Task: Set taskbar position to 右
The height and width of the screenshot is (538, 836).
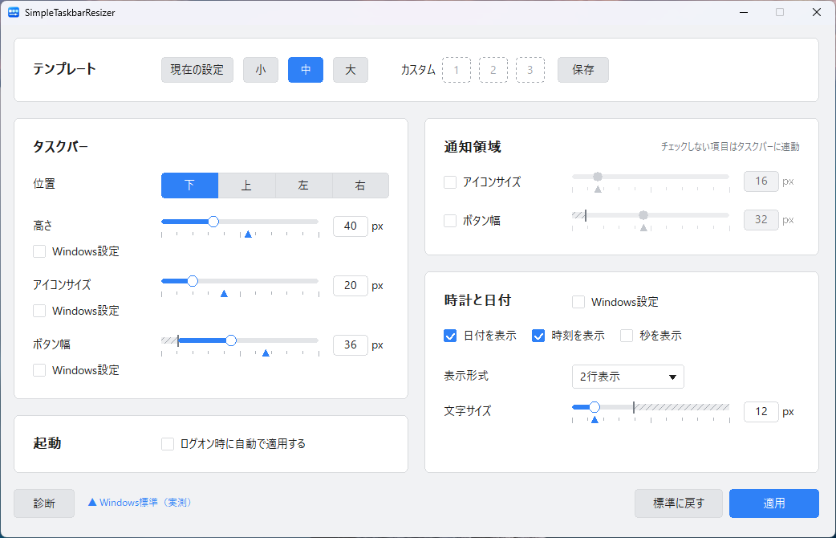Action: pyautogui.click(x=360, y=185)
